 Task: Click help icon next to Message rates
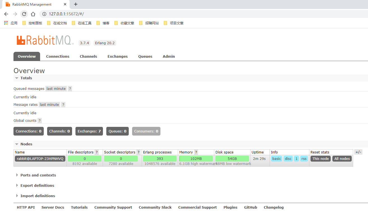(63, 104)
